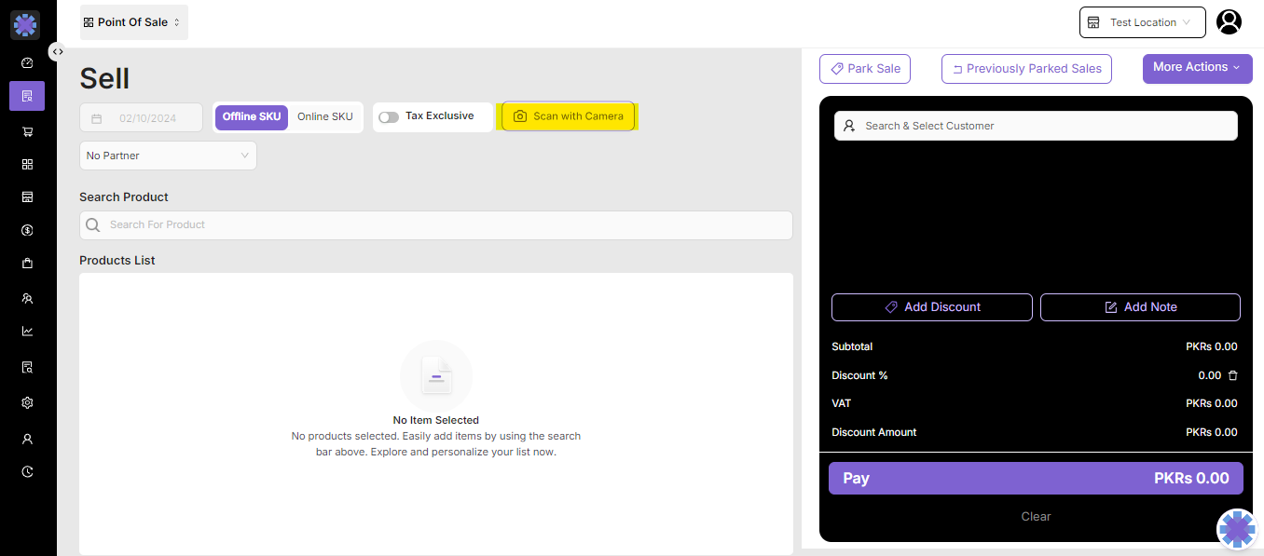Click the Scan with Camera button
This screenshot has height=556, width=1264.
click(568, 116)
